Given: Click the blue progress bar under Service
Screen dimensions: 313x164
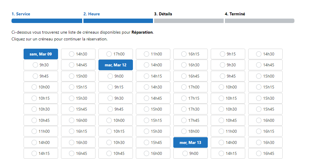Looking at the screenshot, I should 47,21.
